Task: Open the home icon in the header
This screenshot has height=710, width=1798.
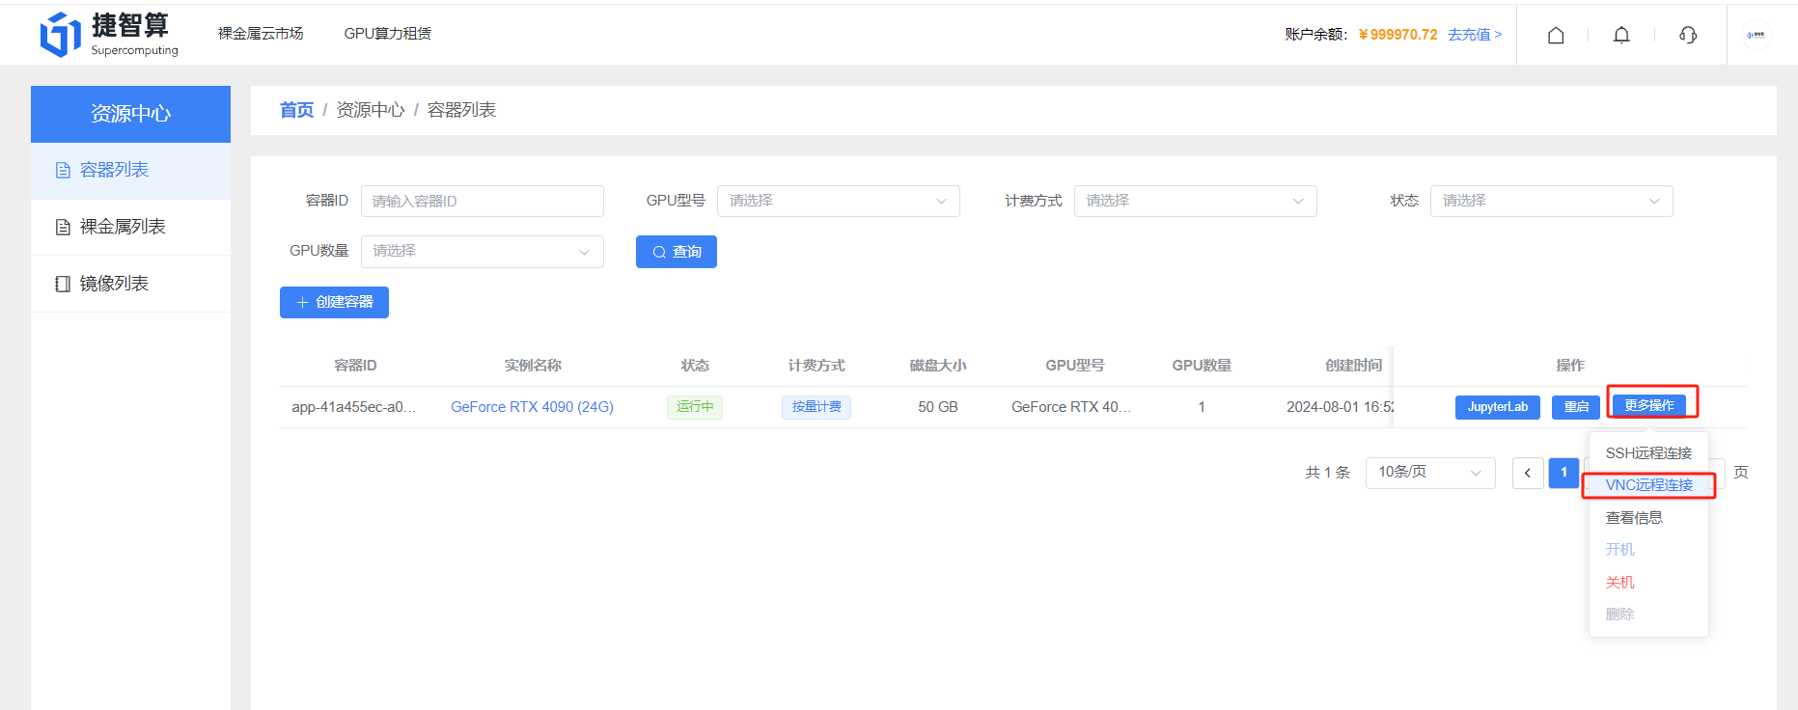Action: pos(1556,35)
